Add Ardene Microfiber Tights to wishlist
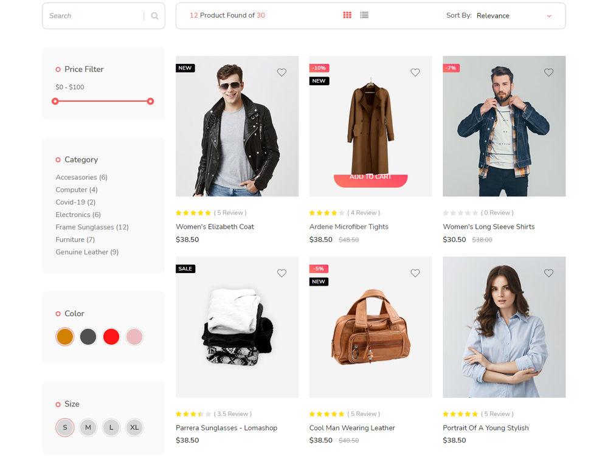 pyautogui.click(x=415, y=72)
